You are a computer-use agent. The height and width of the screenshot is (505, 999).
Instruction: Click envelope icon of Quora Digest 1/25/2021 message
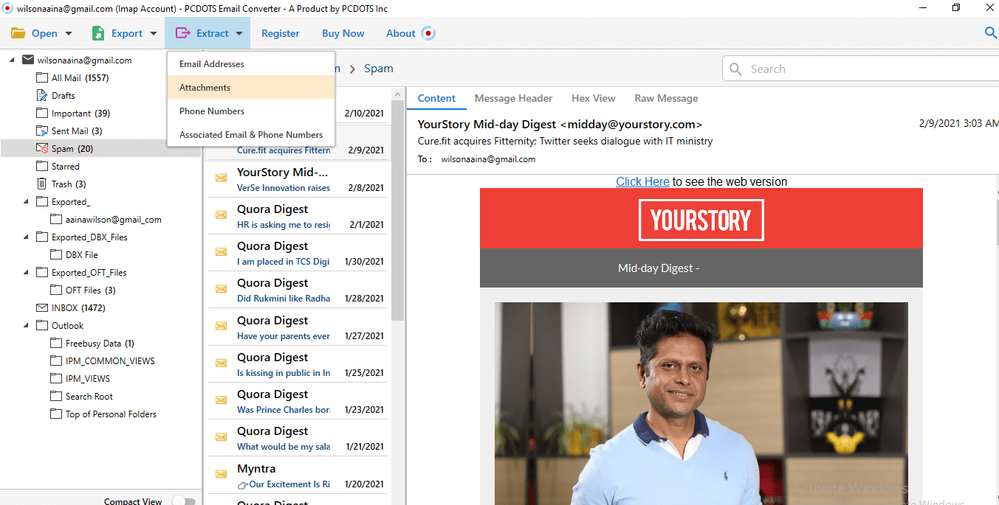(x=221, y=363)
